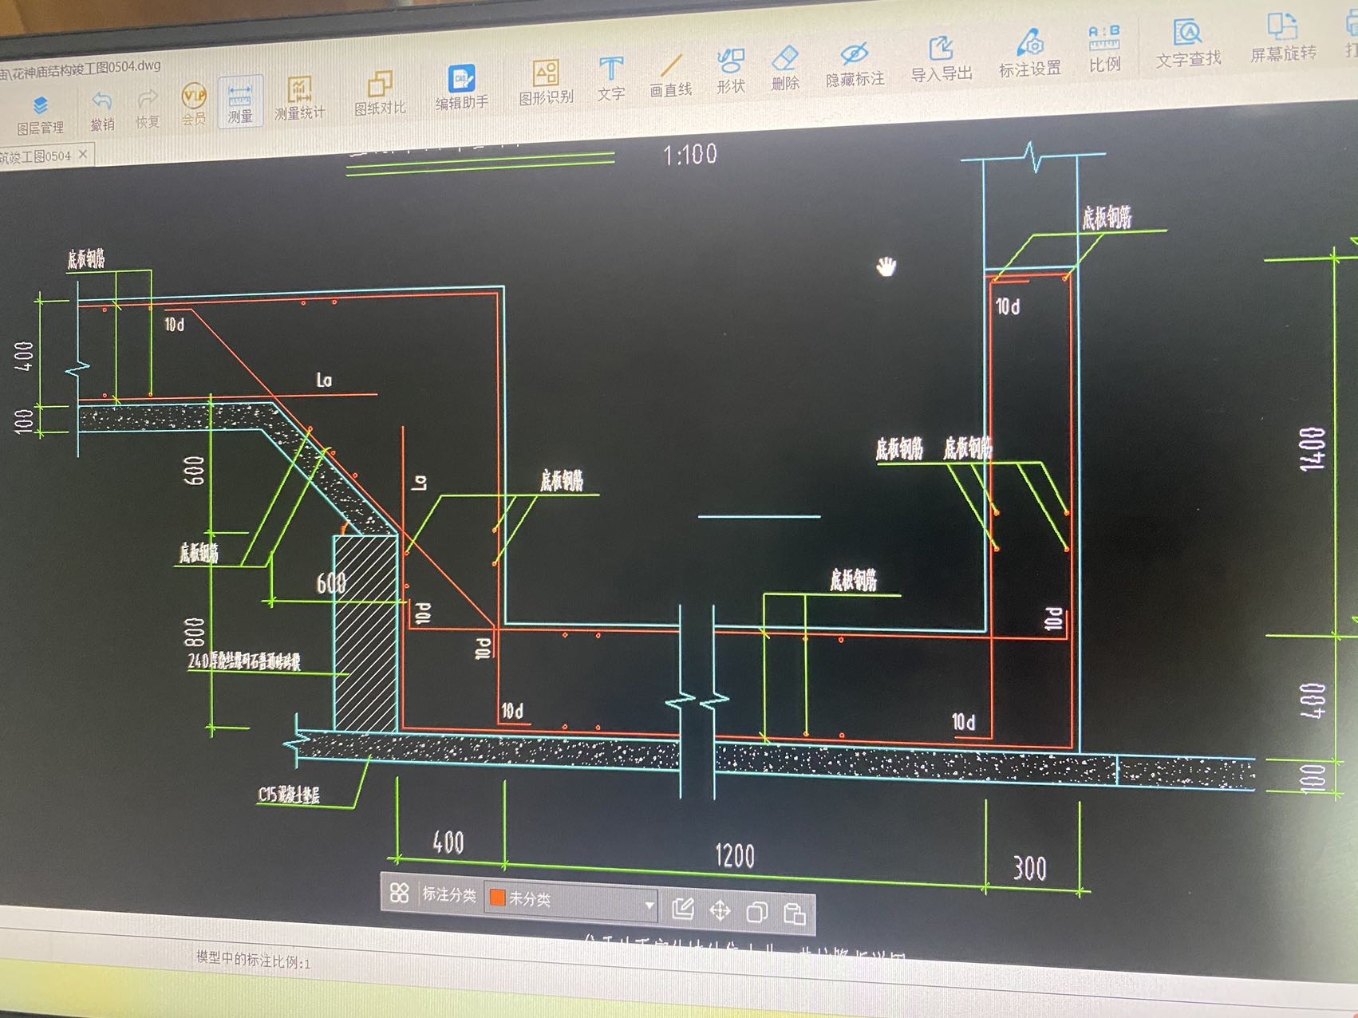1358x1018 pixels.
Task: Click the 1400 vertical dimension
Action: tap(1313, 448)
